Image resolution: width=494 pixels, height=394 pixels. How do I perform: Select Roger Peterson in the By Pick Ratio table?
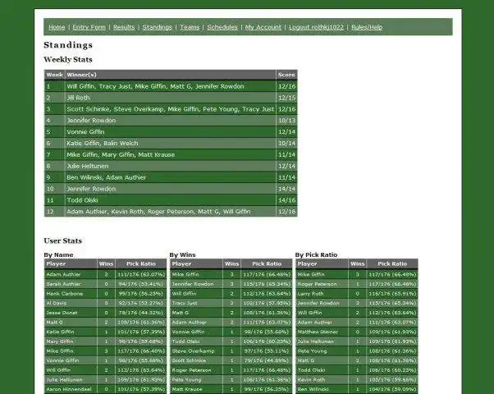pos(317,284)
